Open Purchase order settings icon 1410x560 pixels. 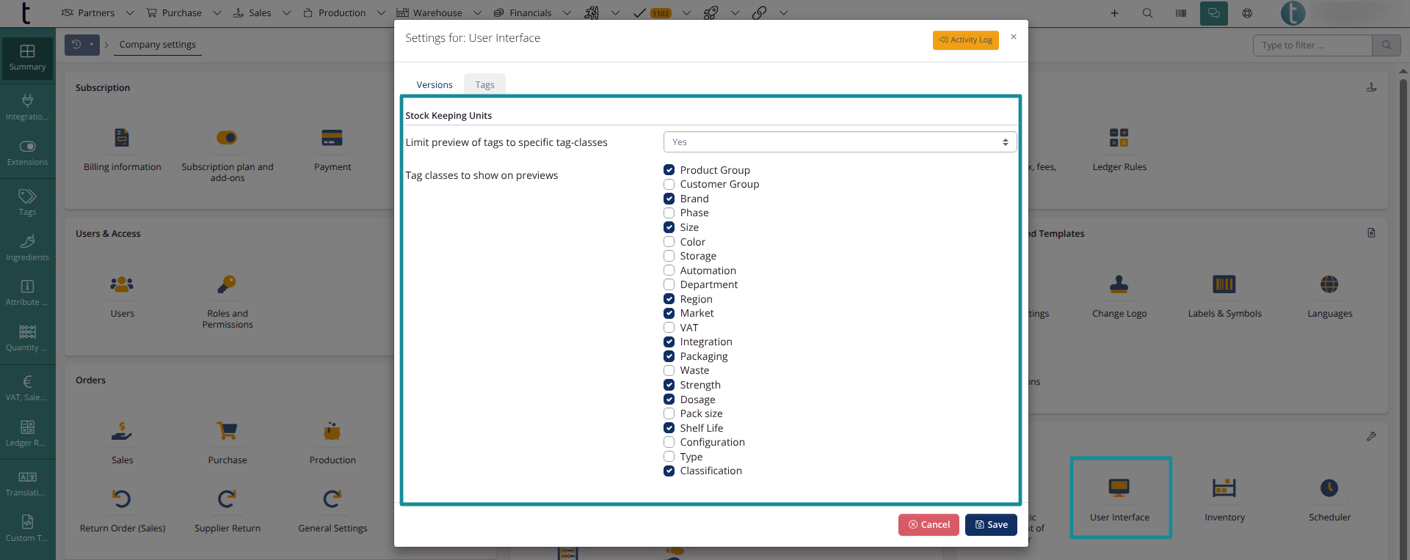(x=227, y=431)
